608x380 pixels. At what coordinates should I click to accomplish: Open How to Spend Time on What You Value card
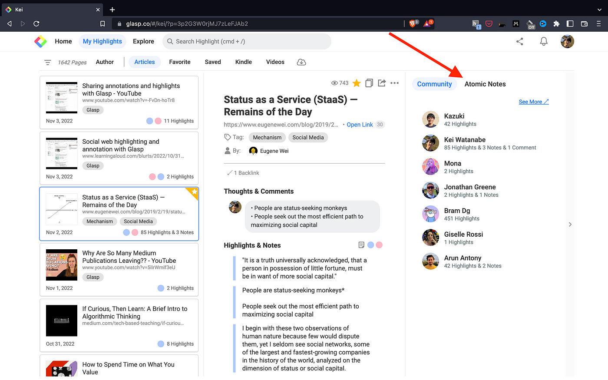(119, 366)
